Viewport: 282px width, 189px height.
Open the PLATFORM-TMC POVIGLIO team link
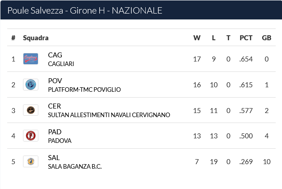[x=84, y=90]
